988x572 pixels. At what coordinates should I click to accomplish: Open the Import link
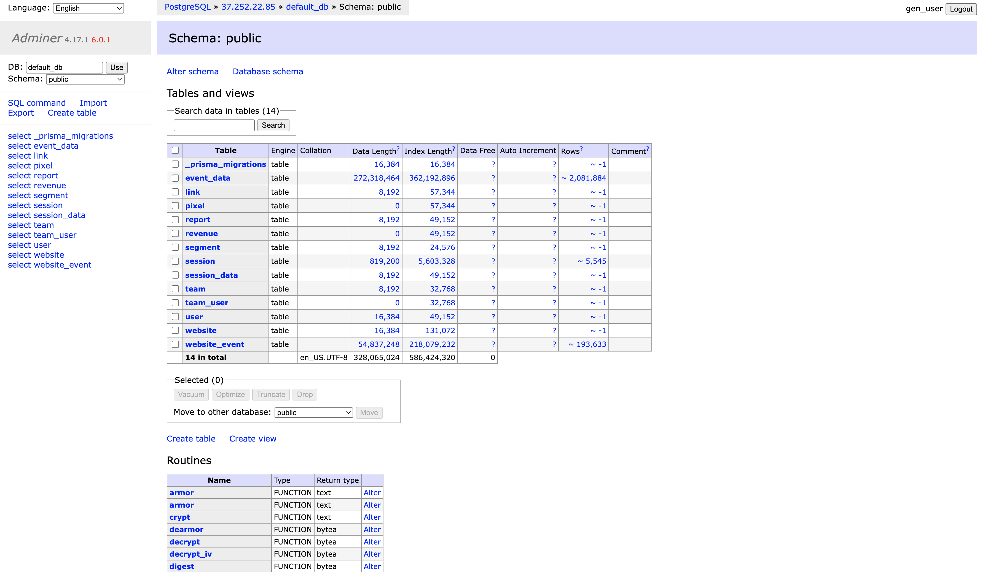point(93,103)
